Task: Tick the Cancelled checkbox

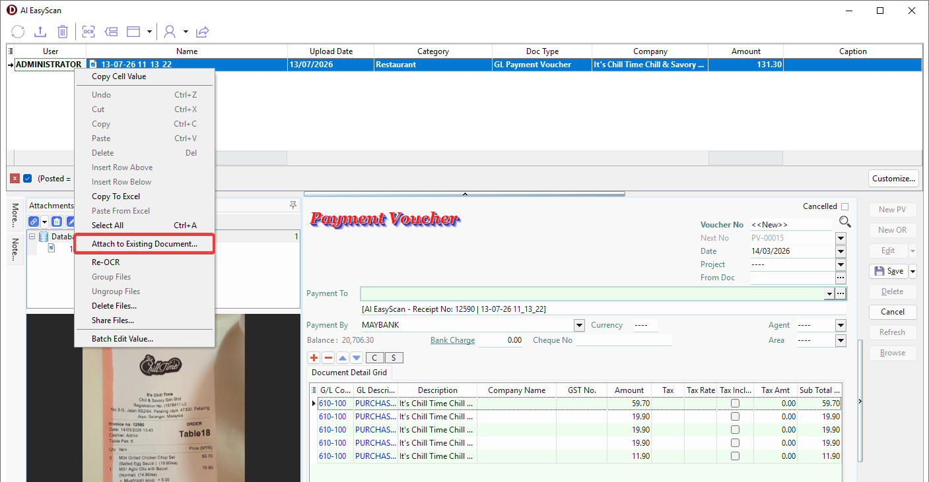Action: pos(844,206)
